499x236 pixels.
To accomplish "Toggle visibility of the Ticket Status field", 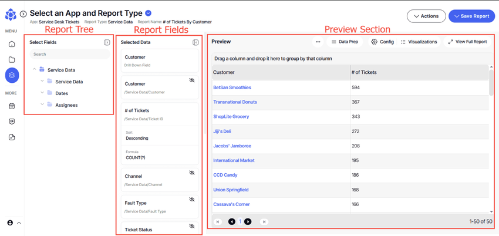I will point(191,226).
